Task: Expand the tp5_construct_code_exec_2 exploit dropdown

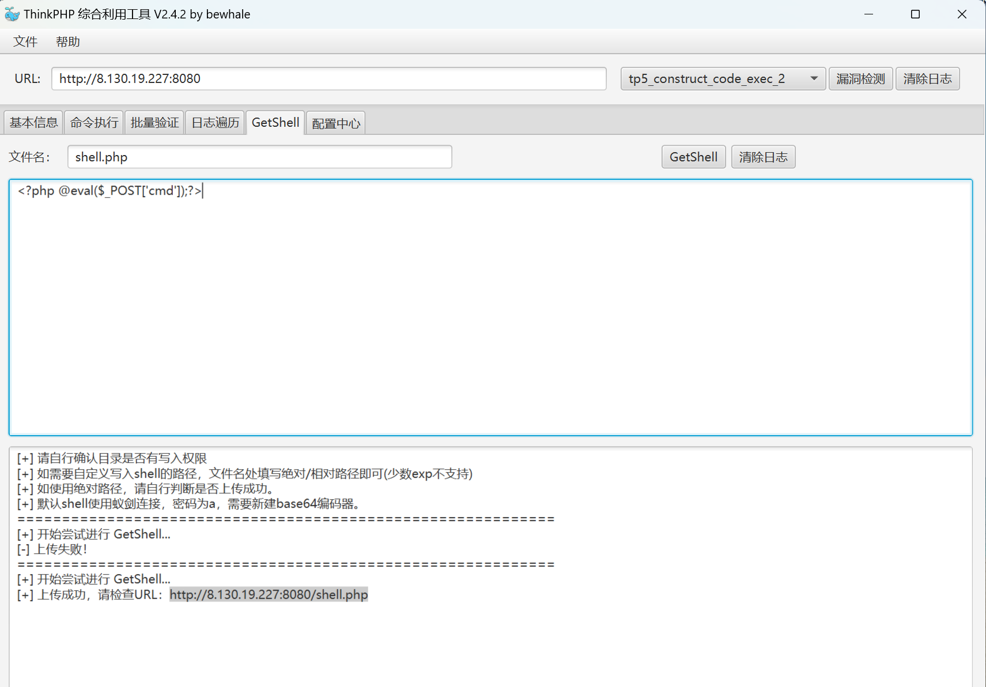Action: pyautogui.click(x=723, y=78)
